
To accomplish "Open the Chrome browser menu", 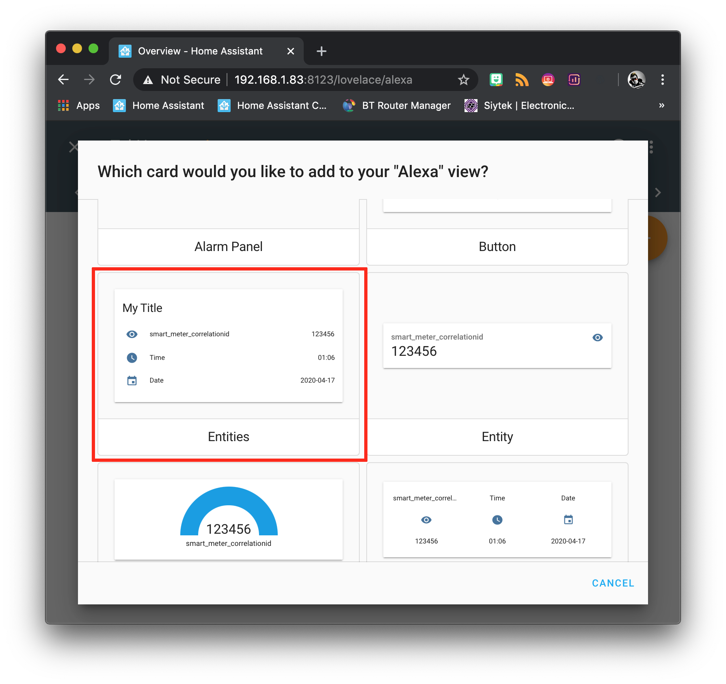I will tap(663, 80).
